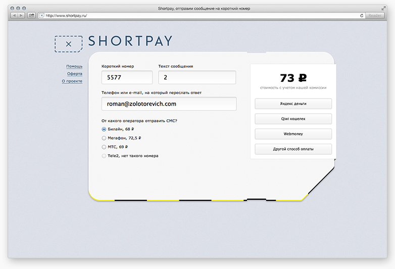Pay with Яндекс деньги
The width and height of the screenshot is (395, 269).
click(x=293, y=104)
